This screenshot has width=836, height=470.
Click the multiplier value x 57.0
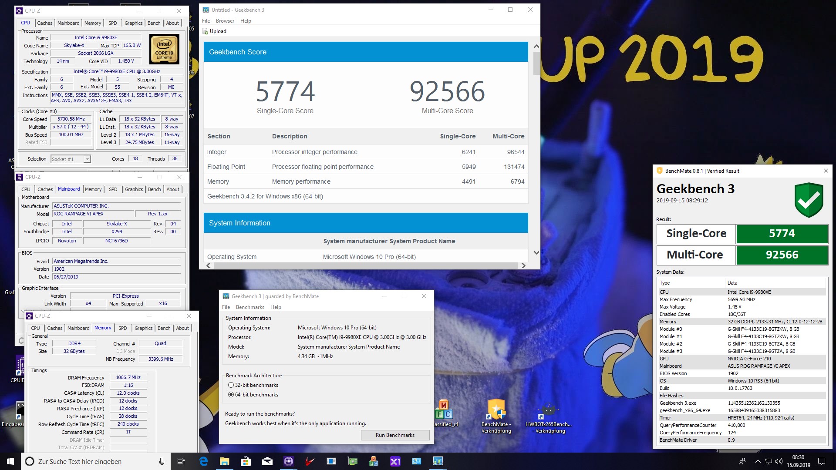71,127
